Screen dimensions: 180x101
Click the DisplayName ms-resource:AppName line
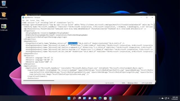point(47,33)
